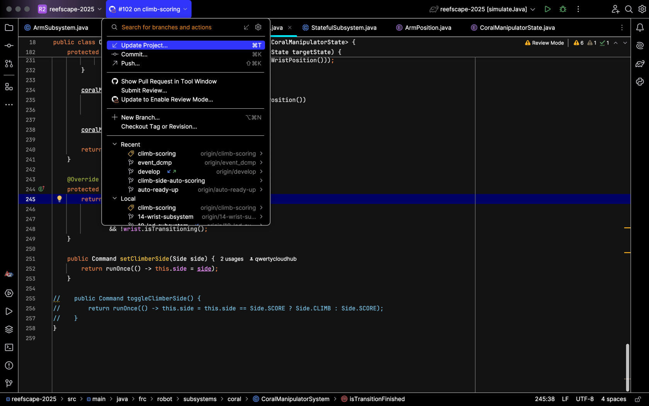Viewport: 649px width, 406px height.
Task: Click the lightbulb quick-fix on line 245
Action: [x=59, y=199]
